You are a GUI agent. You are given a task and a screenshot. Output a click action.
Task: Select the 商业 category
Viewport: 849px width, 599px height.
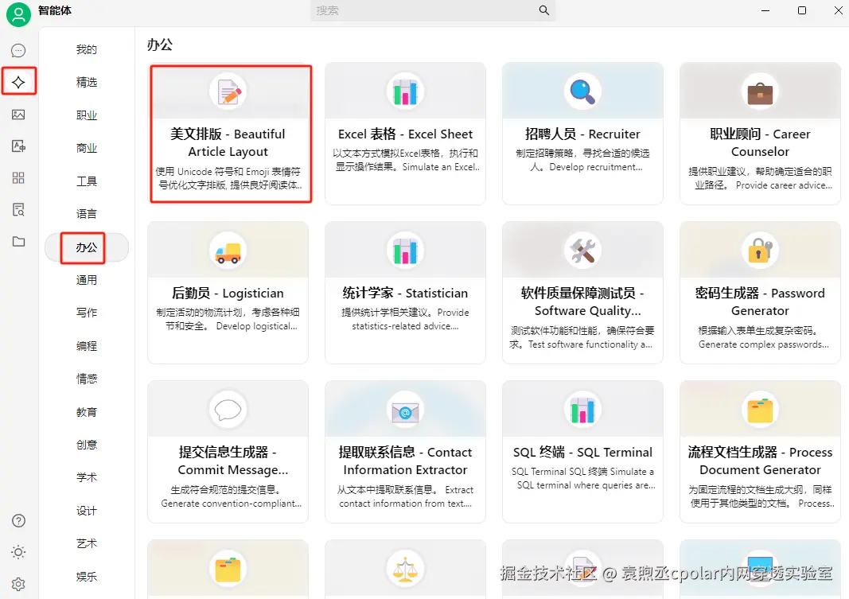[87, 148]
